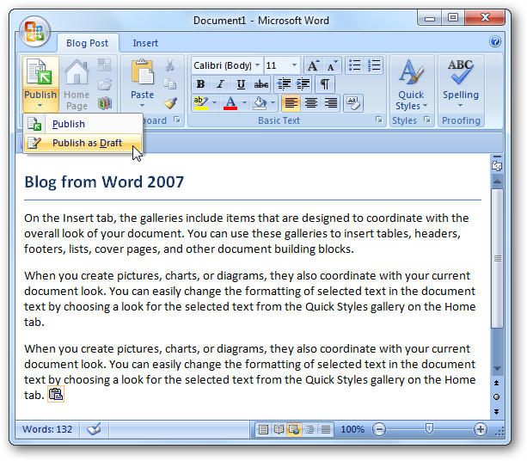Open Word Help question mark
Screen dimensions: 527x461
click(494, 41)
